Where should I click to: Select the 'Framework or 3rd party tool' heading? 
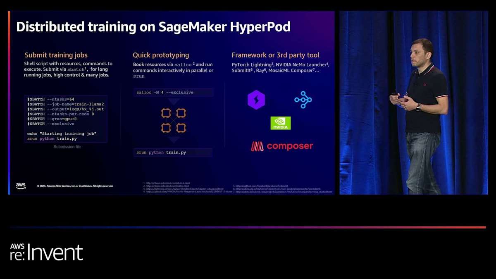(275, 55)
